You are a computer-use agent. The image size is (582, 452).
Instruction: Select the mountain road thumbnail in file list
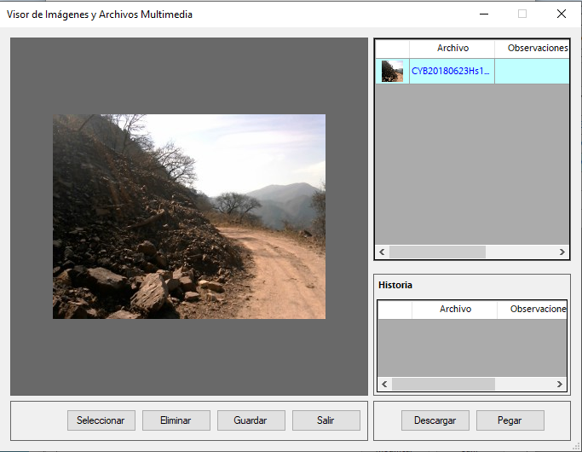[x=392, y=72]
